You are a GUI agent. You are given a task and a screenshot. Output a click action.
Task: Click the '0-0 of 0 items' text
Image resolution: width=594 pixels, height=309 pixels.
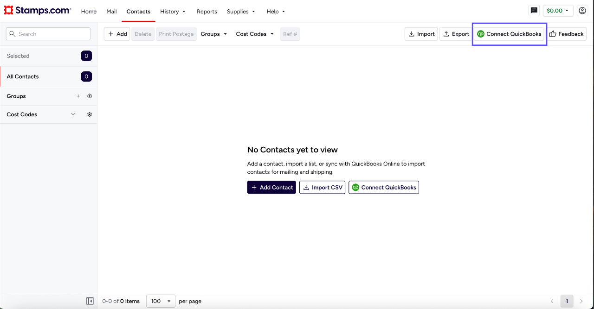click(x=121, y=301)
